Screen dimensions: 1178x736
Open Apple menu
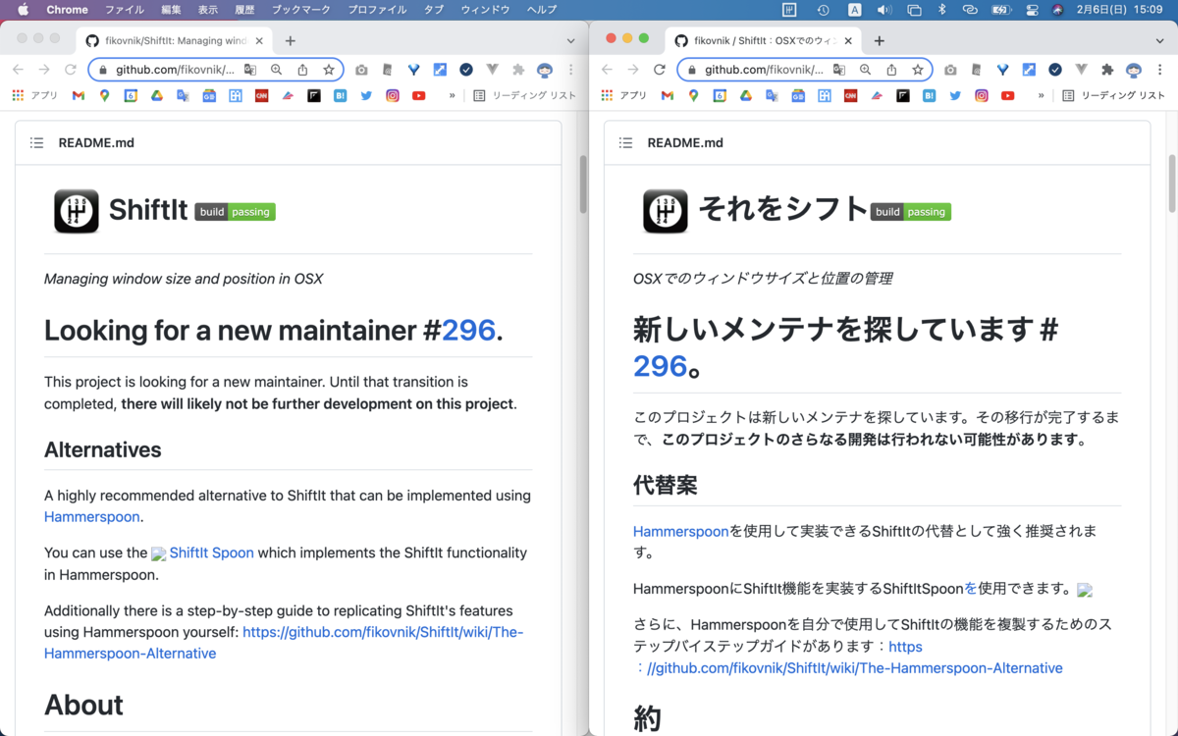point(23,10)
